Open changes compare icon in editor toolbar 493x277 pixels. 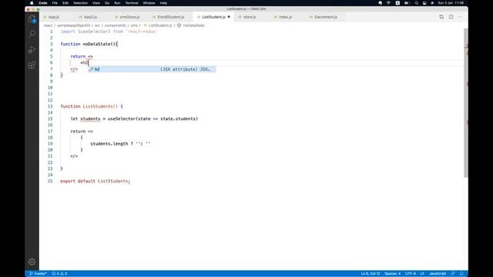click(441, 17)
